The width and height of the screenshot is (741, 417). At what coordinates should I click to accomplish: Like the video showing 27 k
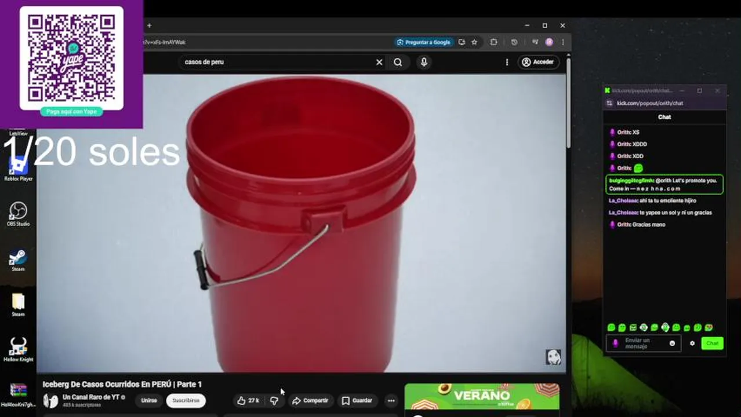[248, 400]
